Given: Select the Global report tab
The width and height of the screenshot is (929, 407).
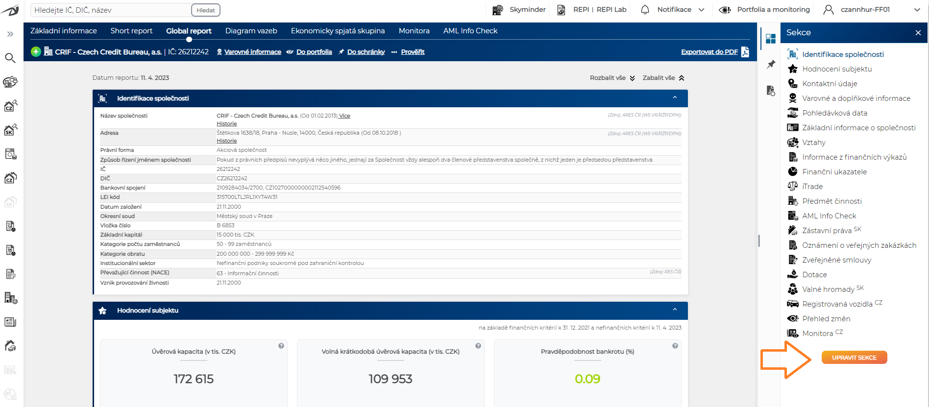Looking at the screenshot, I should click(189, 31).
